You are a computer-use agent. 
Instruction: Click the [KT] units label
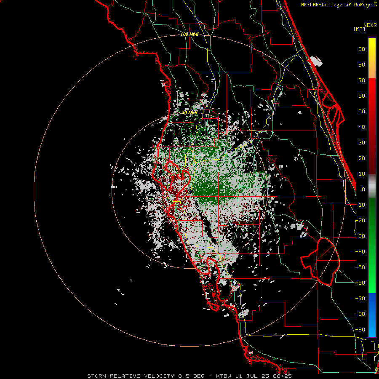359,29
